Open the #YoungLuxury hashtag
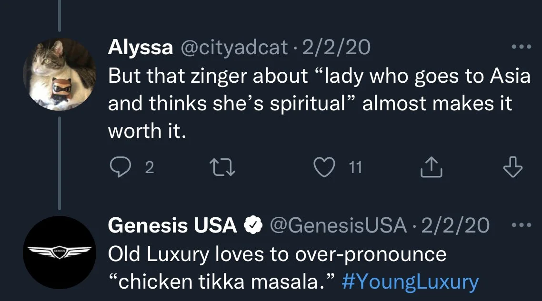 pyautogui.click(x=410, y=282)
